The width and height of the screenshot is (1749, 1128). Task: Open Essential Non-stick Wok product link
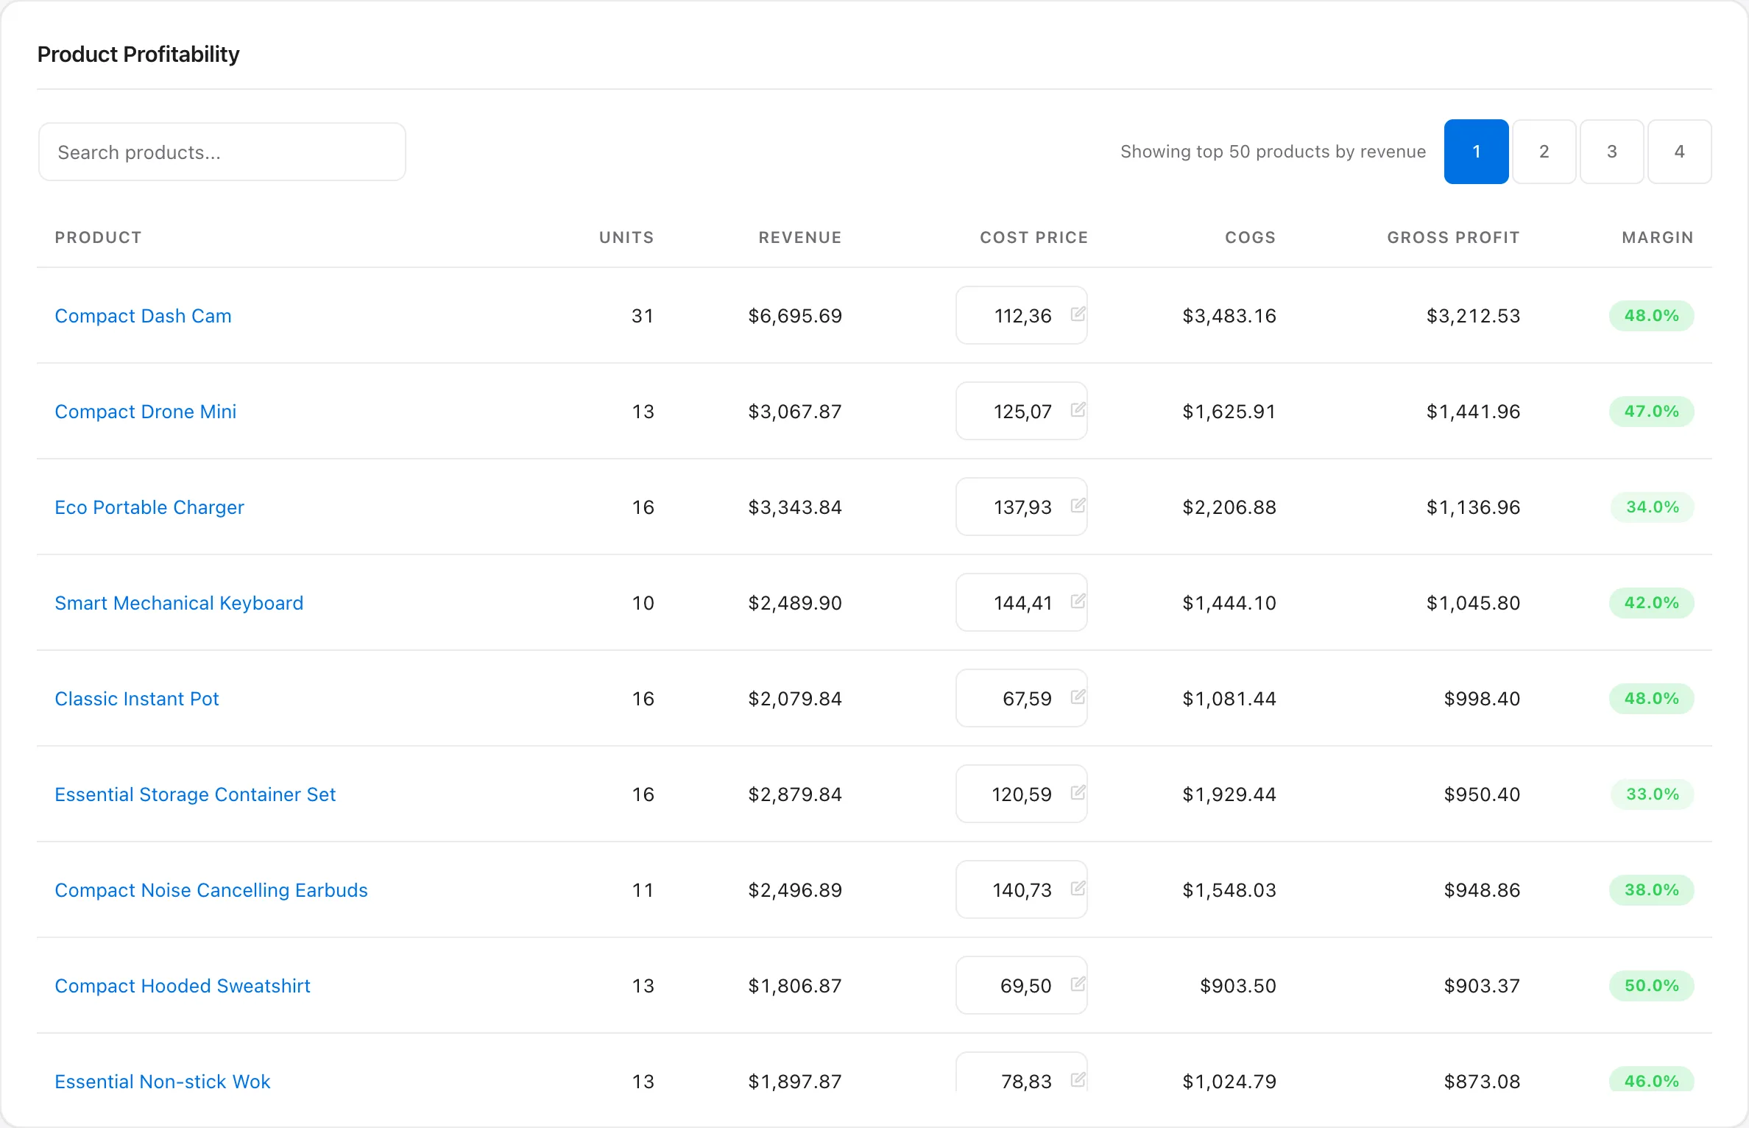163,1082
